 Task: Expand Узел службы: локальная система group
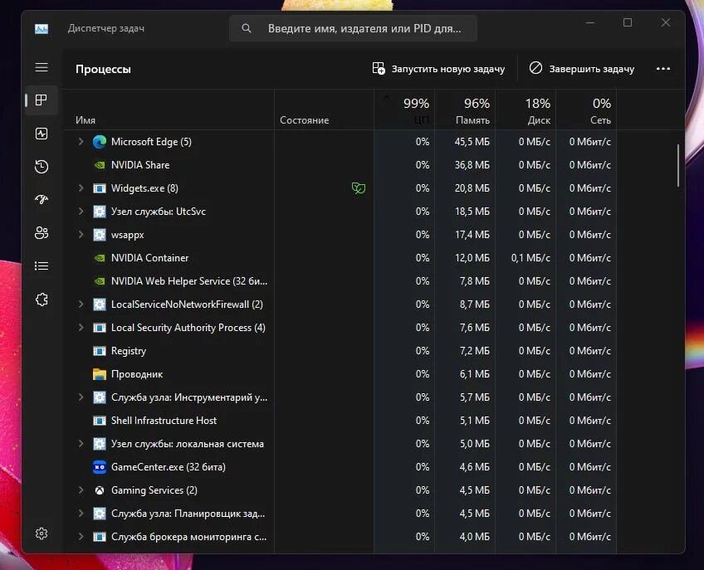click(x=81, y=443)
